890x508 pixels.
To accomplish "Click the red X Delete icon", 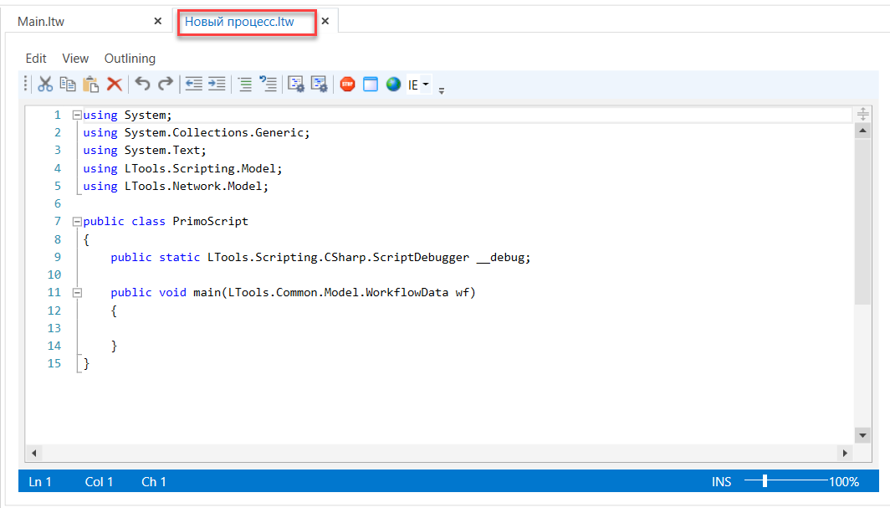I will [x=115, y=84].
